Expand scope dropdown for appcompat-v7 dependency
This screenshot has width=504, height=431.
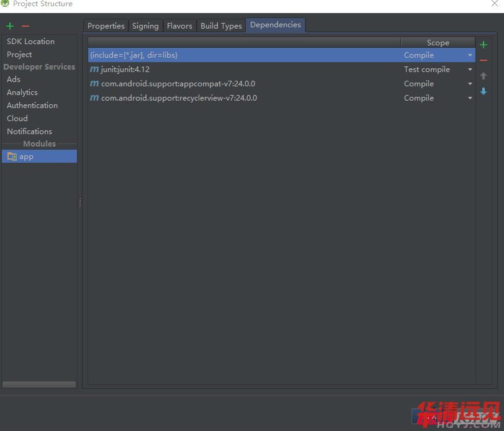[470, 84]
